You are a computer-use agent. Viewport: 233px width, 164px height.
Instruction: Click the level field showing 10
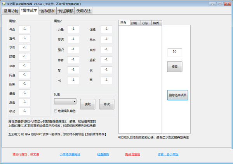tap(175, 53)
